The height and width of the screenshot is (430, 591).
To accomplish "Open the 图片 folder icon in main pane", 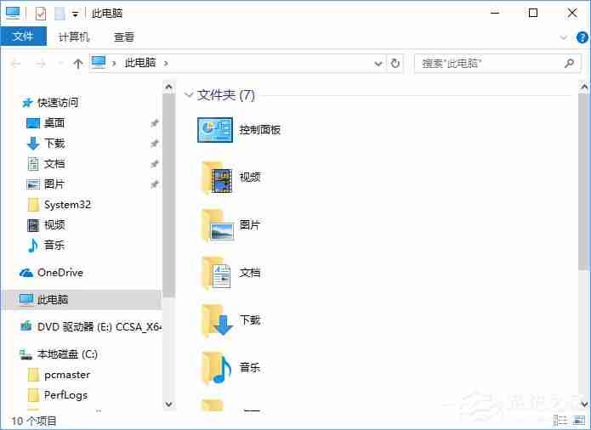I will coord(218,225).
